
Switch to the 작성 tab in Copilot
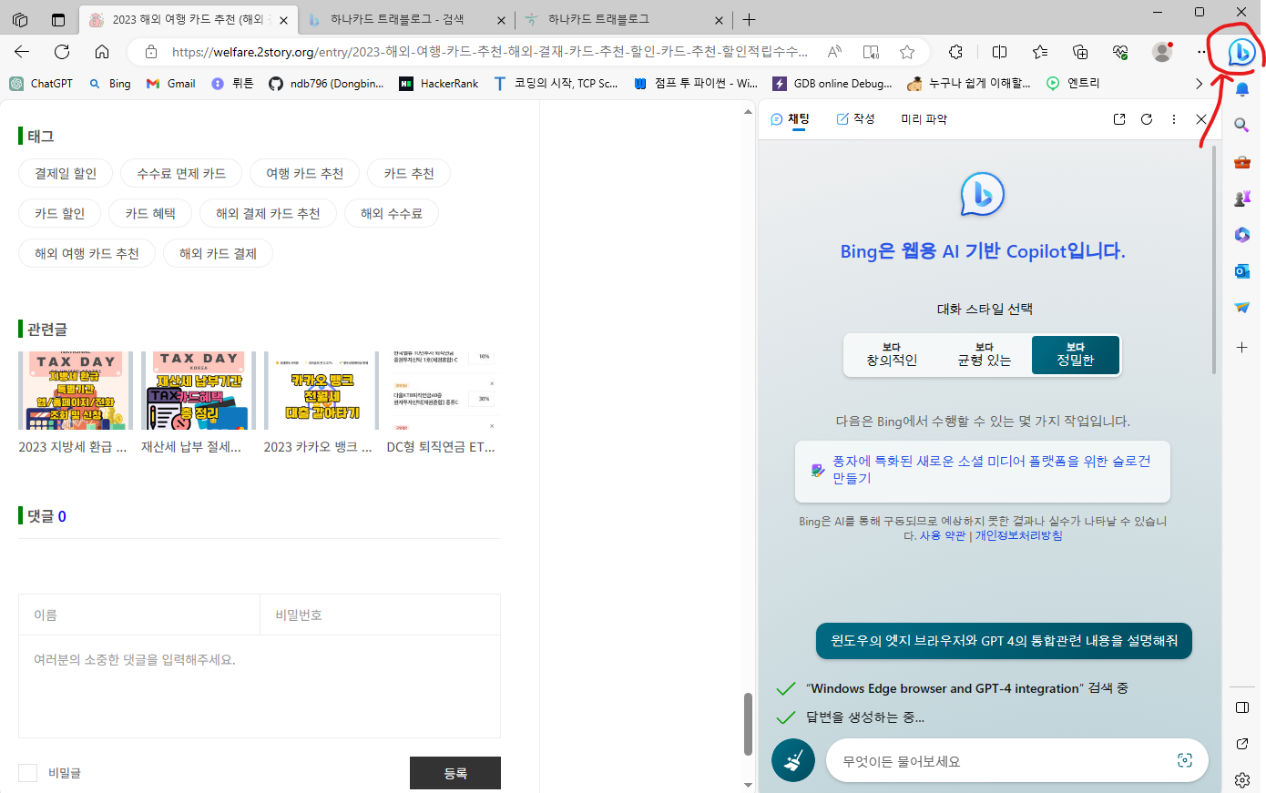(x=855, y=118)
